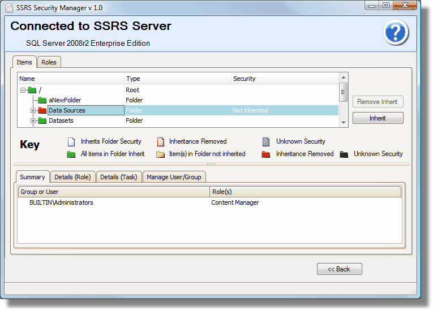Click the aNewFolder green folder icon
This screenshot has height=311, width=433.
[42, 100]
